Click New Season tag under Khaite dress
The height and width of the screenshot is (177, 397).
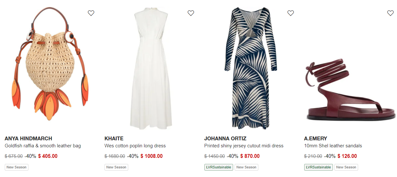[x=116, y=167]
